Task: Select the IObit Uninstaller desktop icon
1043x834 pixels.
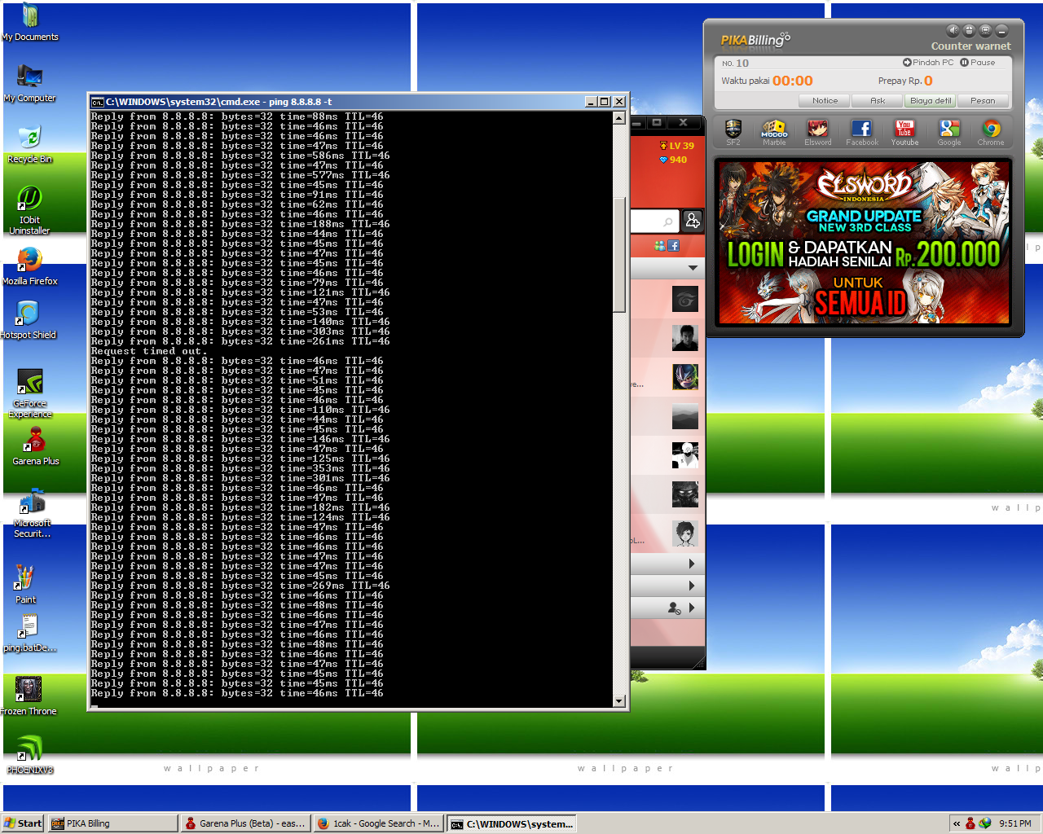Action: tap(29, 210)
